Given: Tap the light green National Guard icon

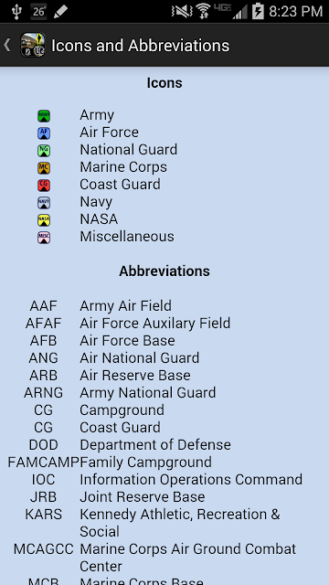Looking at the screenshot, I should pos(44,150).
